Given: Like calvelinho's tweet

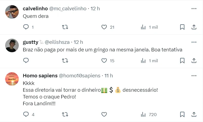Looking at the screenshot, I should 104,27.
